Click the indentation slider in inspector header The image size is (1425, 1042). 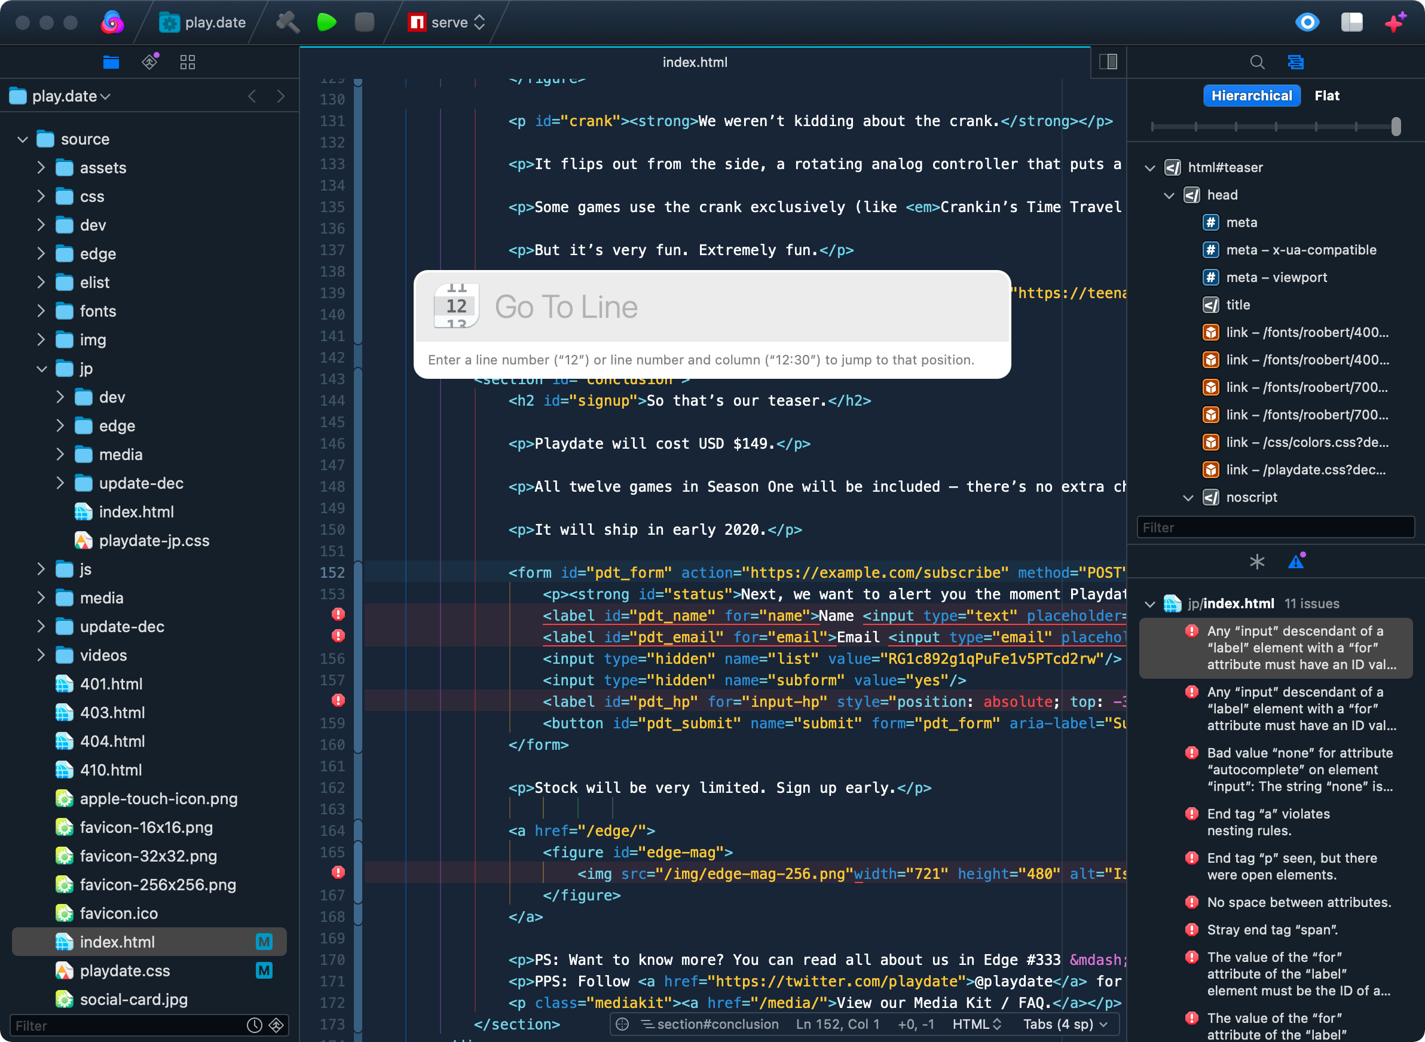pyautogui.click(x=1395, y=127)
